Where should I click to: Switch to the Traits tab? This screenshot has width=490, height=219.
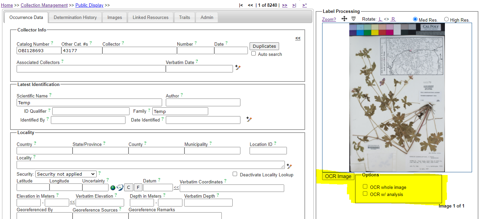(x=184, y=17)
